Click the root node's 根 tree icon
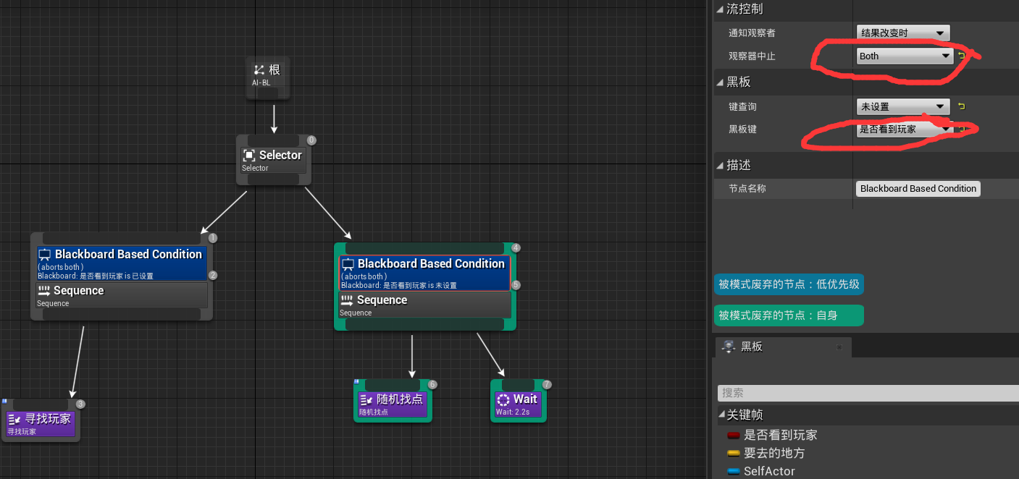This screenshot has width=1019, height=479. [259, 69]
